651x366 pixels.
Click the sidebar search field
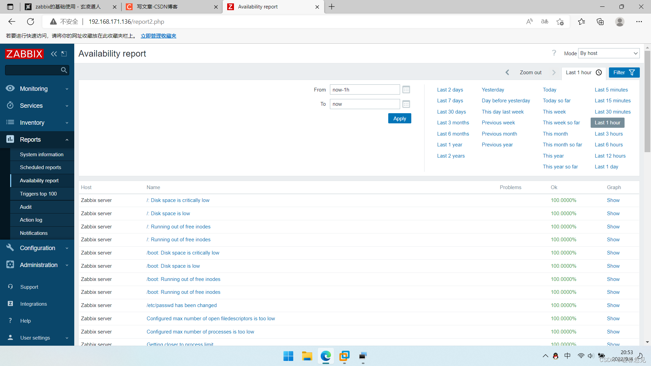(32, 70)
